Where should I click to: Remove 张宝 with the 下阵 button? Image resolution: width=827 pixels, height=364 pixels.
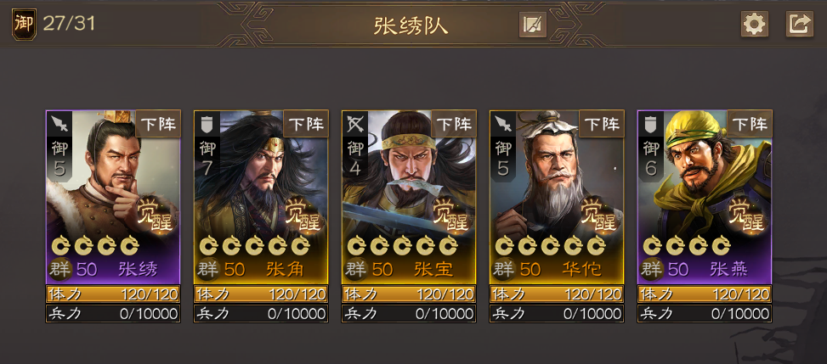pos(454,125)
